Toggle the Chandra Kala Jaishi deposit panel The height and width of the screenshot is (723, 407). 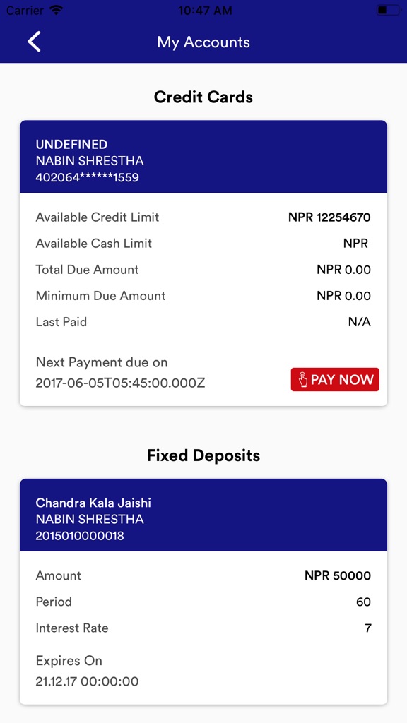coord(203,515)
